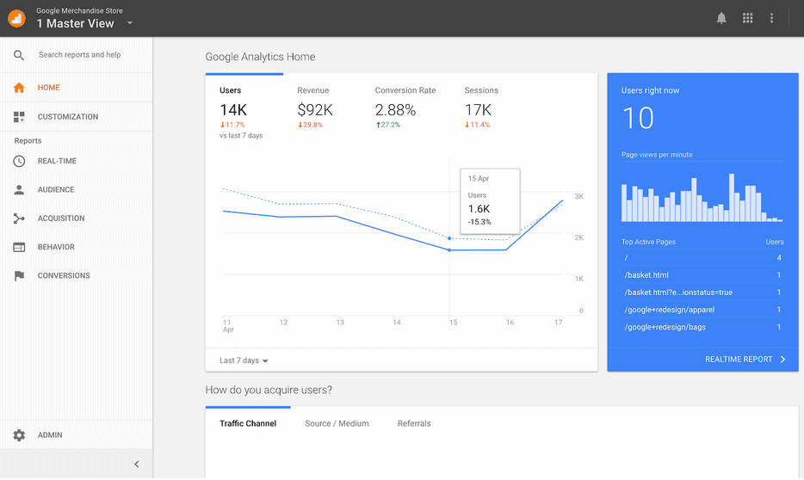The width and height of the screenshot is (804, 480).
Task: Click the Admin gear icon
Action: point(19,435)
